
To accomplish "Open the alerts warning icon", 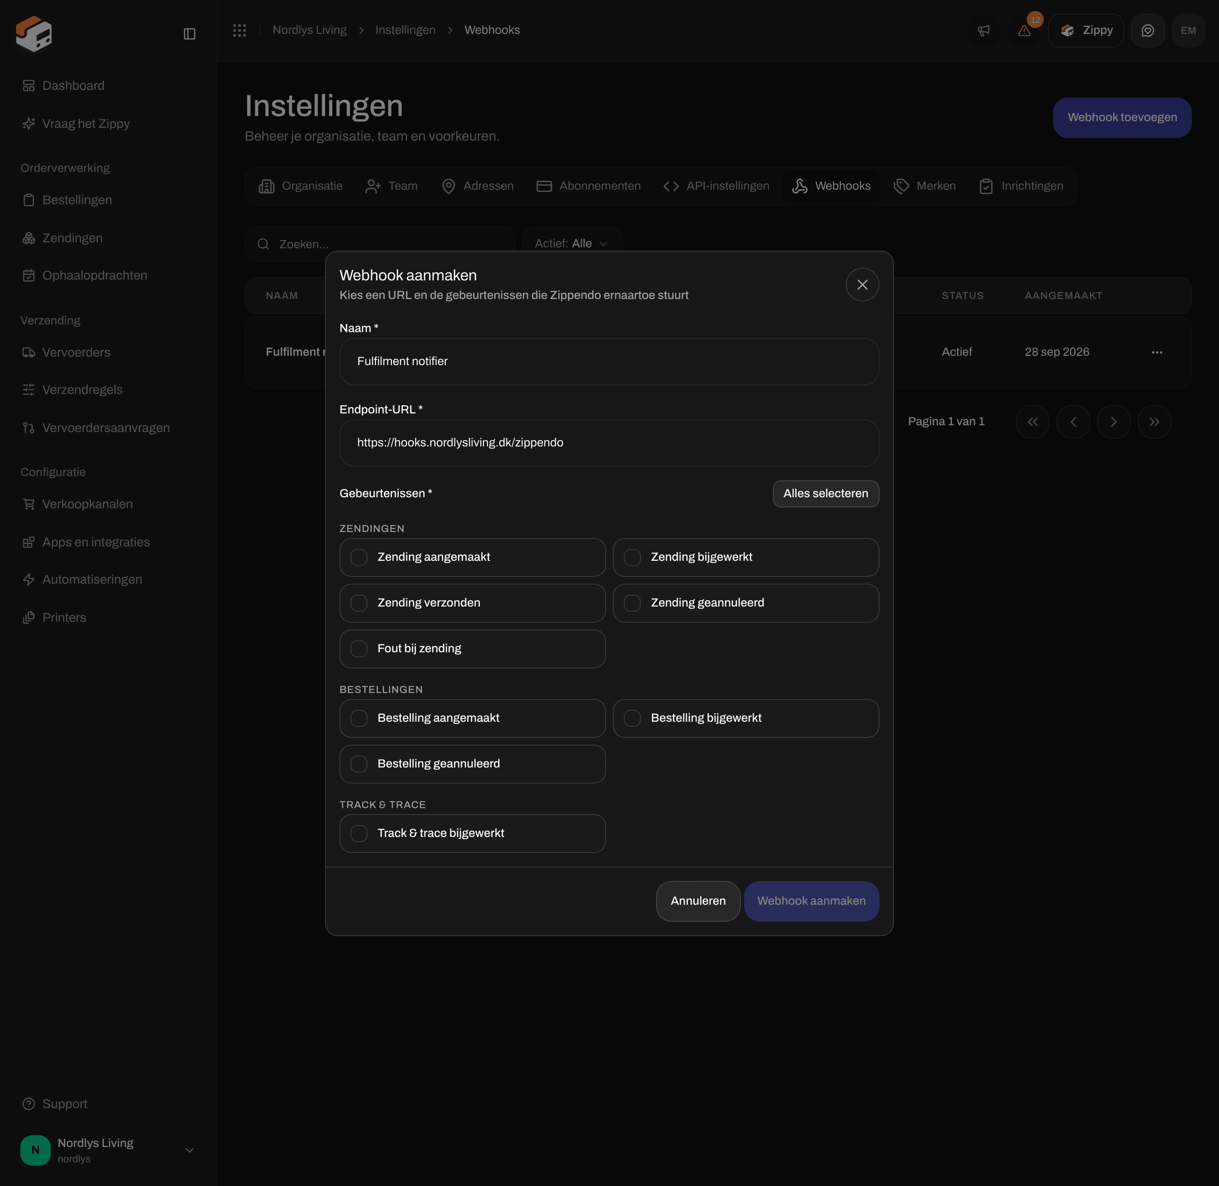I will tap(1024, 30).
